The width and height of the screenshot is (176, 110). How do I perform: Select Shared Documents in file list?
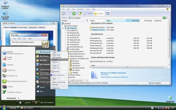click(97, 28)
